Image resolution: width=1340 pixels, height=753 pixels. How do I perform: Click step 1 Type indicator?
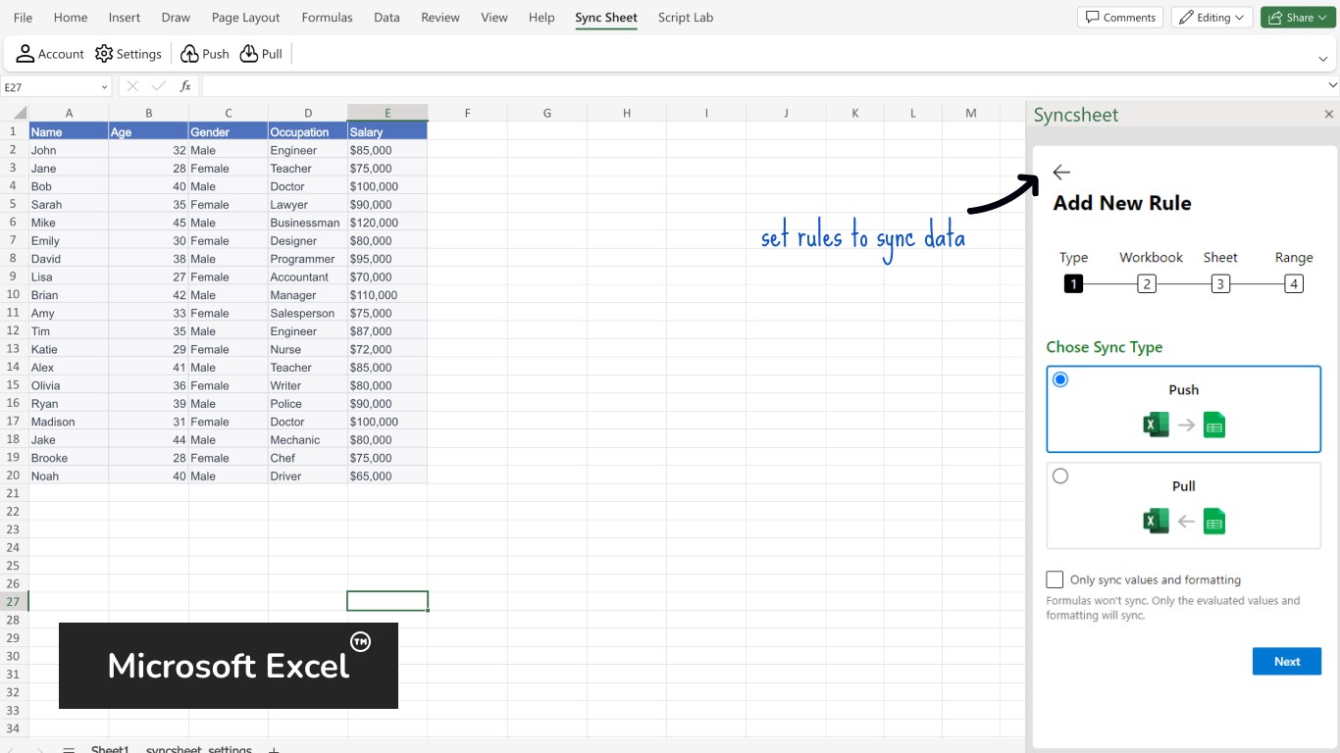pos(1073,284)
